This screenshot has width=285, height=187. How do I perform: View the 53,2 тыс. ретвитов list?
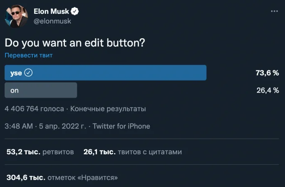[40, 152]
